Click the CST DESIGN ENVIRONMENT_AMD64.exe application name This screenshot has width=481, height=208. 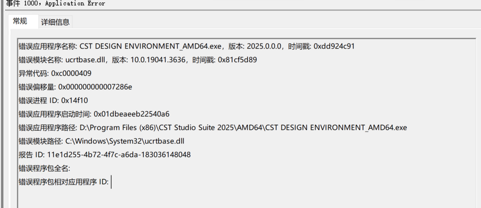tap(150, 47)
